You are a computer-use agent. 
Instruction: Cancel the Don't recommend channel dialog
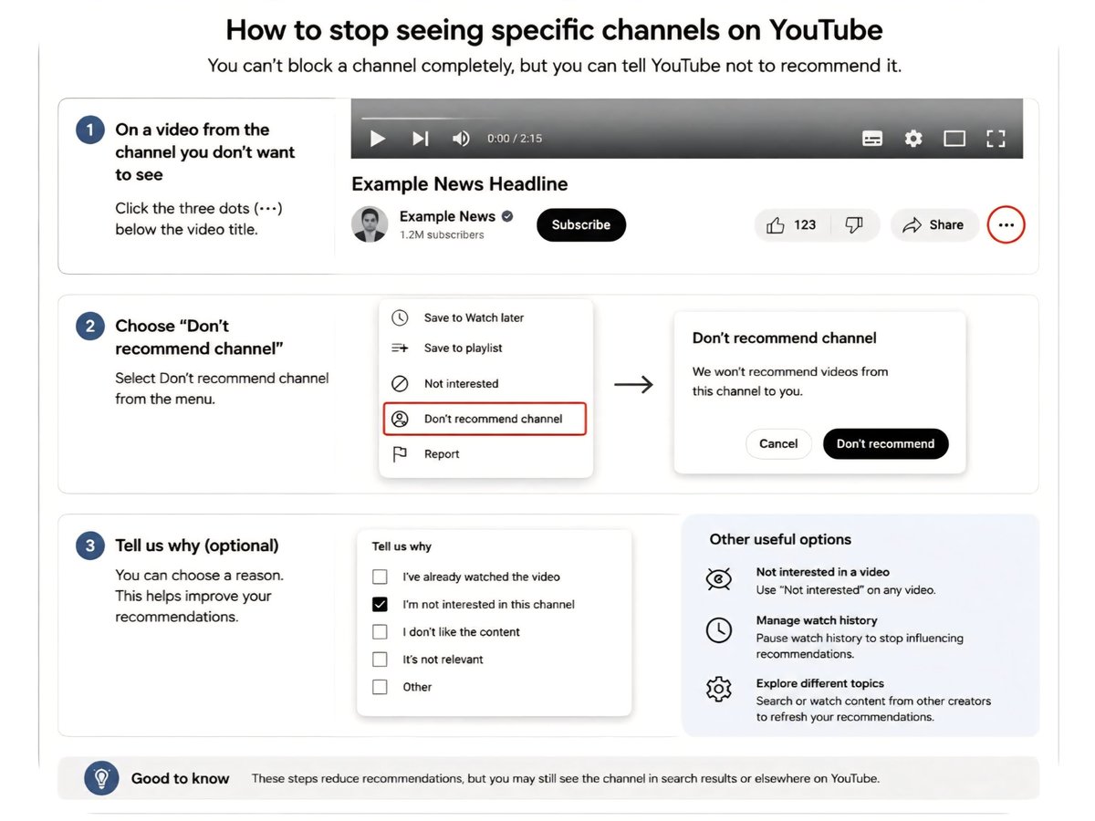click(x=778, y=443)
